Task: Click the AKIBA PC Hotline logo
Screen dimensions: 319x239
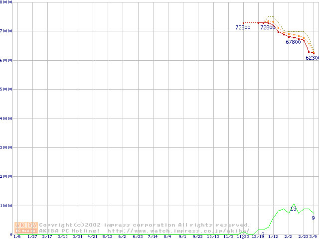Action: pos(26,228)
